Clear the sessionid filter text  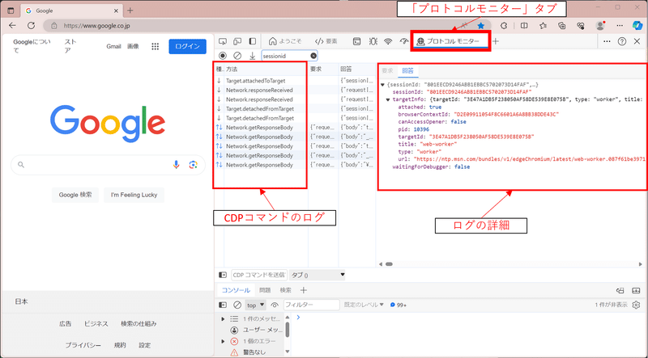point(313,56)
